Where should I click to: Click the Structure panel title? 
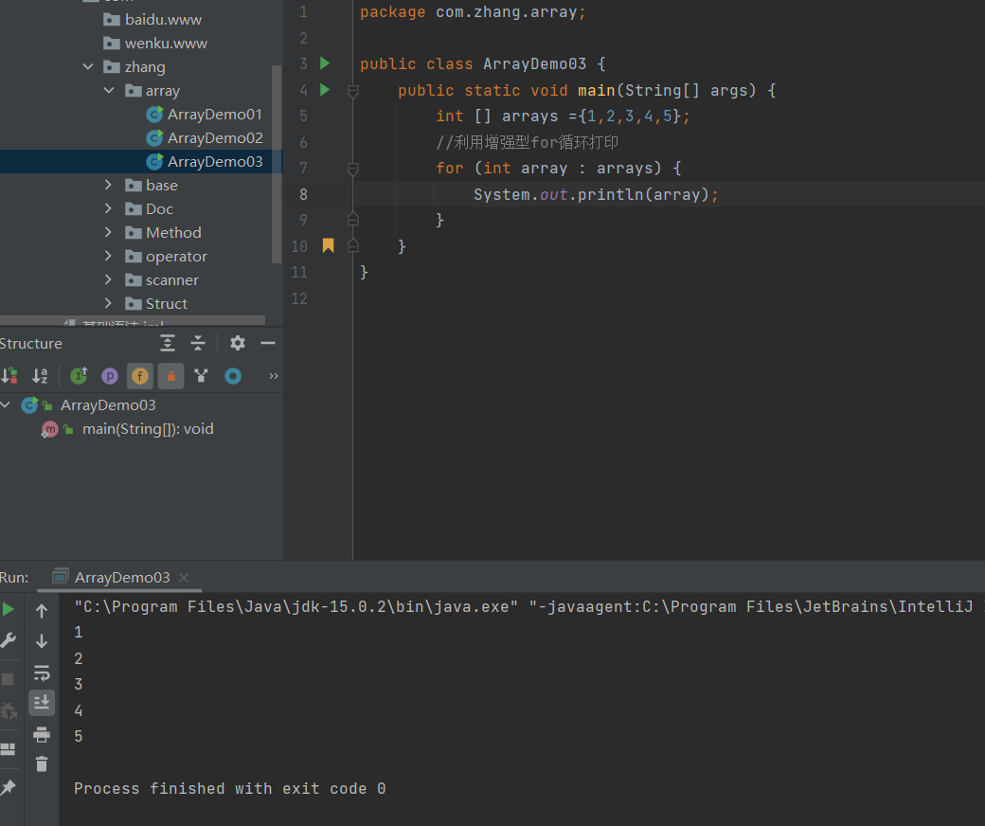pyautogui.click(x=30, y=344)
